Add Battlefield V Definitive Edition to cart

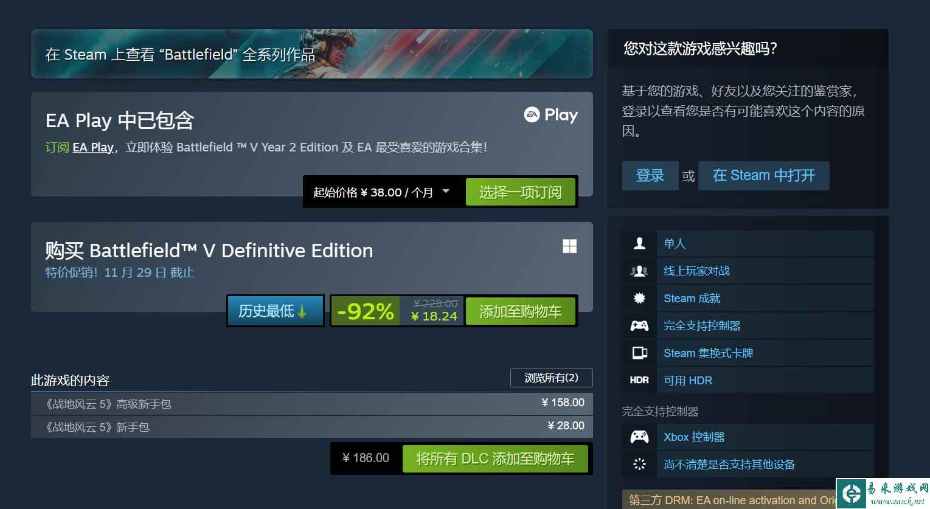[x=521, y=311]
